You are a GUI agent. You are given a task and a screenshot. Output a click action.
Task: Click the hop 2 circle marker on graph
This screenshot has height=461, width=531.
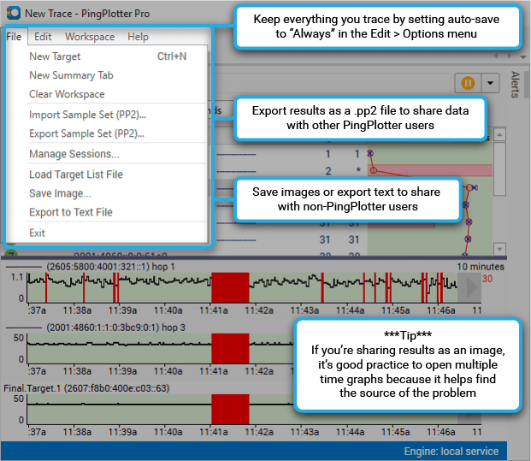(374, 170)
